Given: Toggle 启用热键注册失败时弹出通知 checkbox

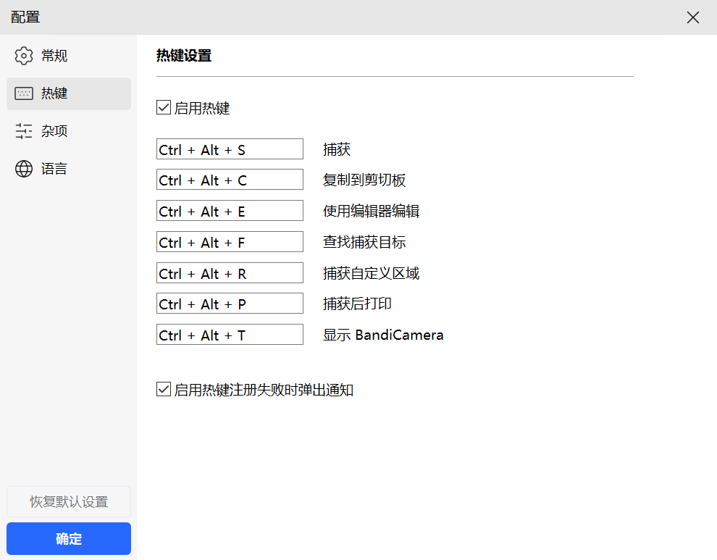Looking at the screenshot, I should click(164, 389).
